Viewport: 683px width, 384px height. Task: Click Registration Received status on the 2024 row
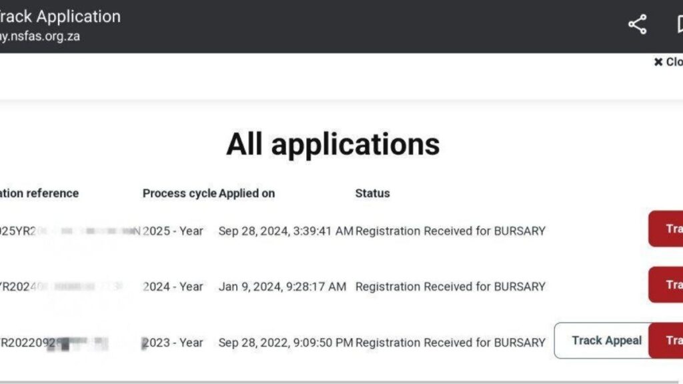(451, 286)
